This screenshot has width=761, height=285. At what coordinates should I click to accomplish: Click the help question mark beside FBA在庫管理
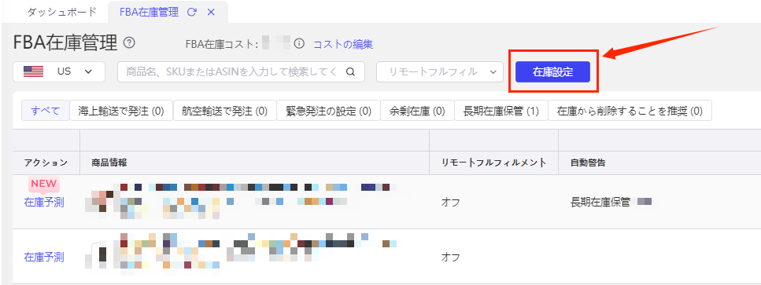pyautogui.click(x=129, y=42)
